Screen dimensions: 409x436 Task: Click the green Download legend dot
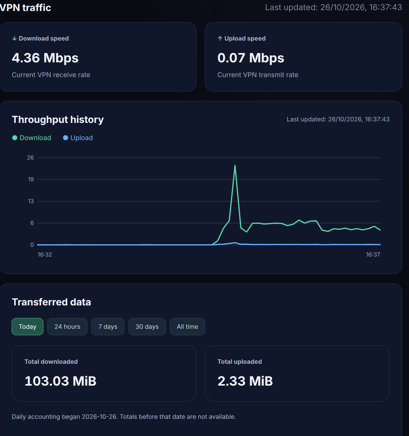(x=14, y=138)
